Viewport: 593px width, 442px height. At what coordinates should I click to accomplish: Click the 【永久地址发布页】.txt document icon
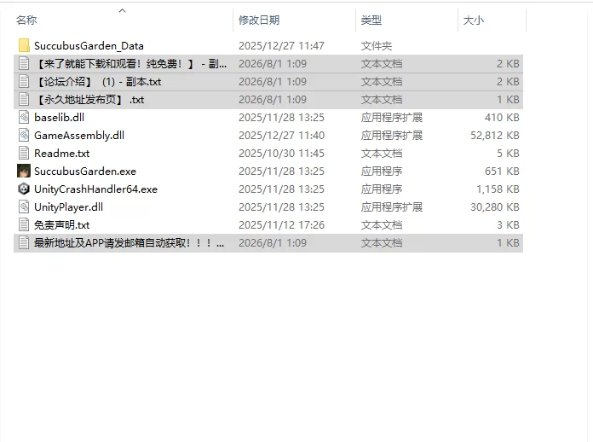[x=24, y=100]
